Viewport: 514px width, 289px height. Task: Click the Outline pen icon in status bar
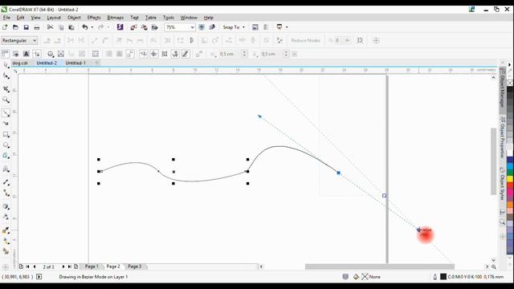pos(435,277)
